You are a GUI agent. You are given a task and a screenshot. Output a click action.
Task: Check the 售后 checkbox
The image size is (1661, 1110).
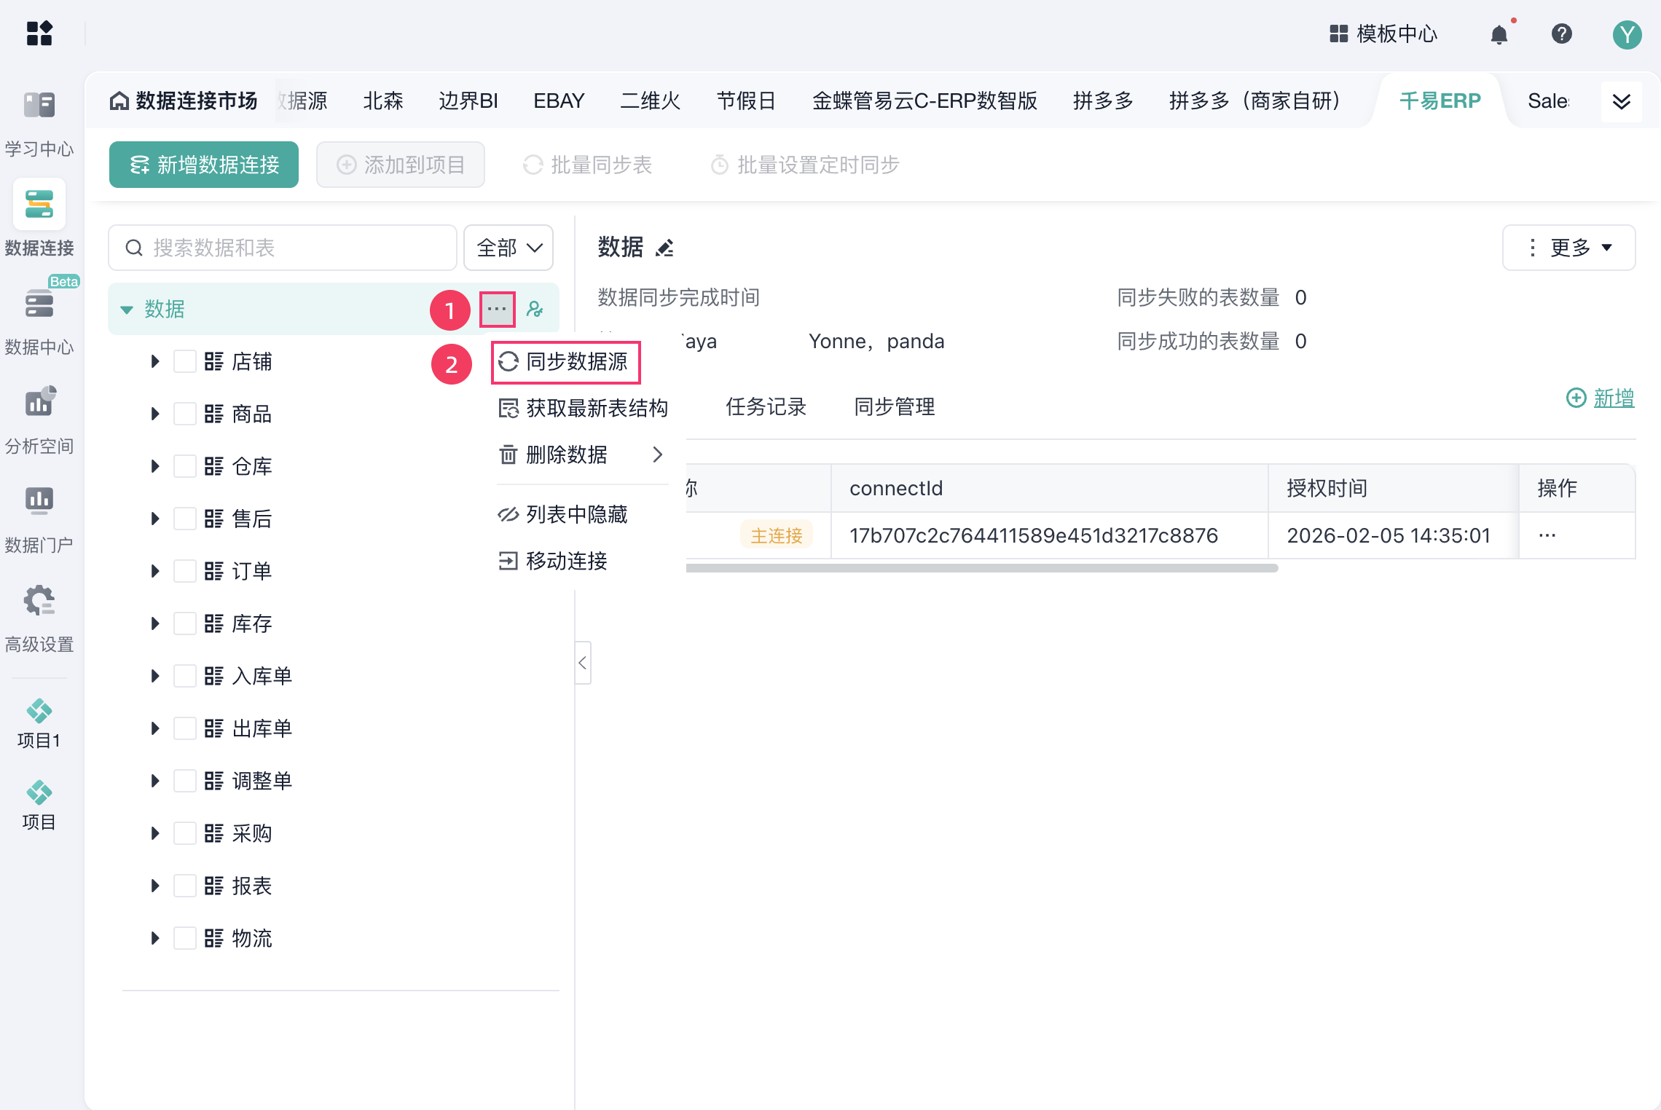click(x=185, y=519)
